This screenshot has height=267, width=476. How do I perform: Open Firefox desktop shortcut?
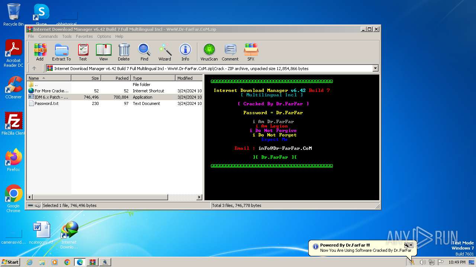[x=13, y=160]
